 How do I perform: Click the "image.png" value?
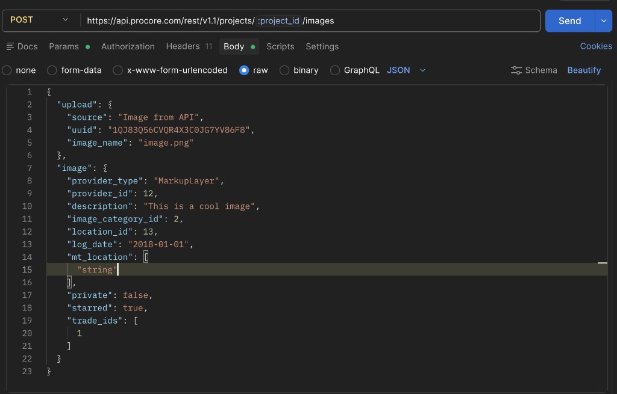click(x=166, y=143)
